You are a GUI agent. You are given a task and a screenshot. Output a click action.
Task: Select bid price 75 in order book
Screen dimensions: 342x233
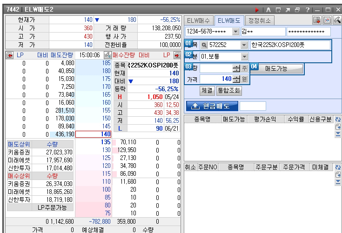click(x=94, y=213)
